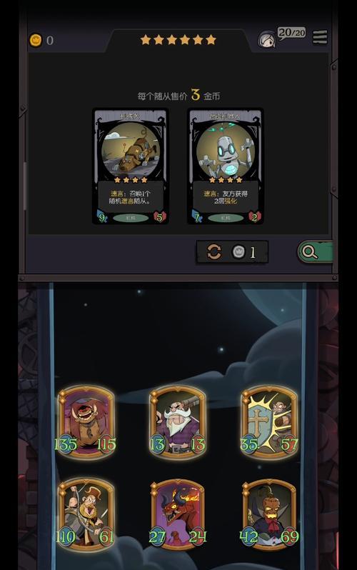Image resolution: width=357 pixels, height=570 pixels.
Task: Click the 20/20 population speech bubble
Action: coord(291,33)
